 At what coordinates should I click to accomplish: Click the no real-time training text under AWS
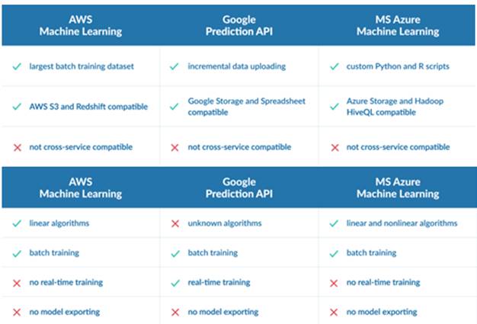point(67,283)
